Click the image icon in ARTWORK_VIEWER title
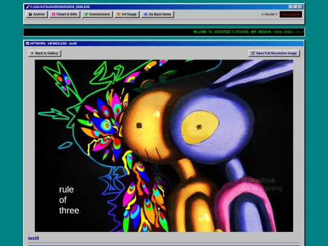Screen dimensions: 328x246 pyautogui.click(x=27, y=44)
